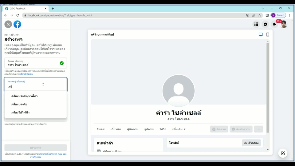Click the green check mark in name field
Screen dimensions: 295x166
[62, 63]
